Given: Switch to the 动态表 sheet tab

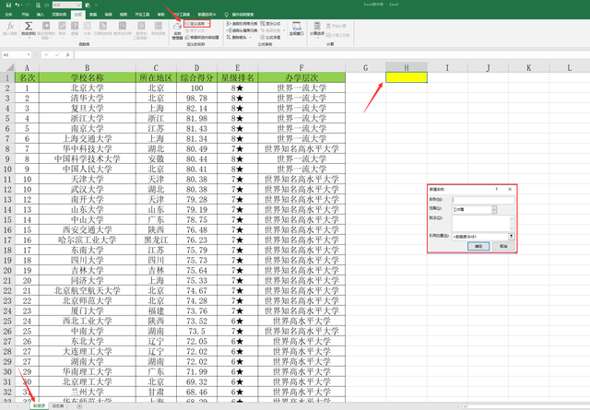Looking at the screenshot, I should pos(57,405).
